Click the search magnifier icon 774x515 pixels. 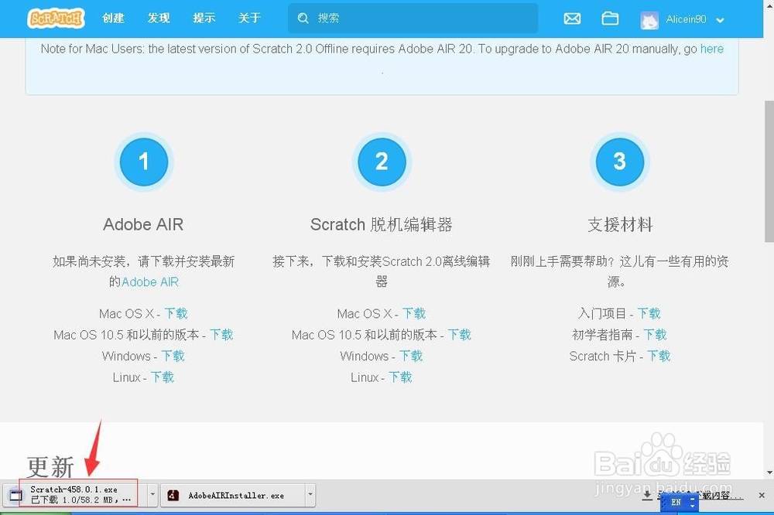click(303, 19)
